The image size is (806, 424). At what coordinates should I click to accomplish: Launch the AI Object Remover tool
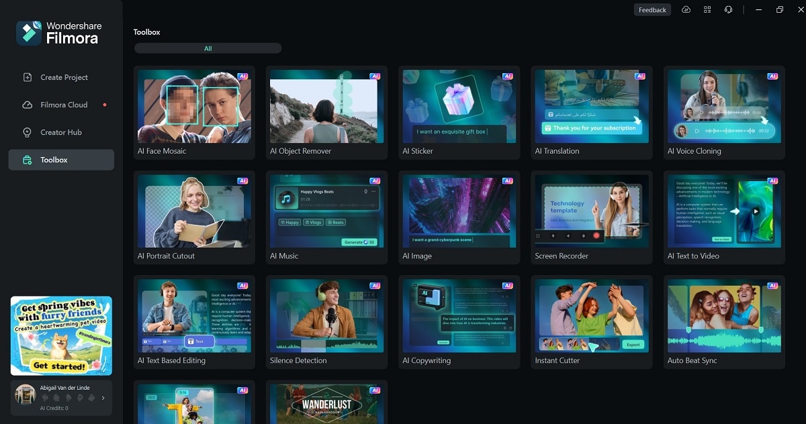click(326, 112)
